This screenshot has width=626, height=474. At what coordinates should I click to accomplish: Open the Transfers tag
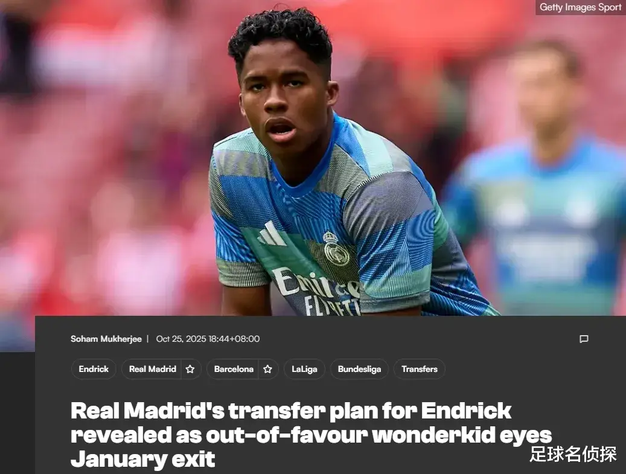click(419, 369)
